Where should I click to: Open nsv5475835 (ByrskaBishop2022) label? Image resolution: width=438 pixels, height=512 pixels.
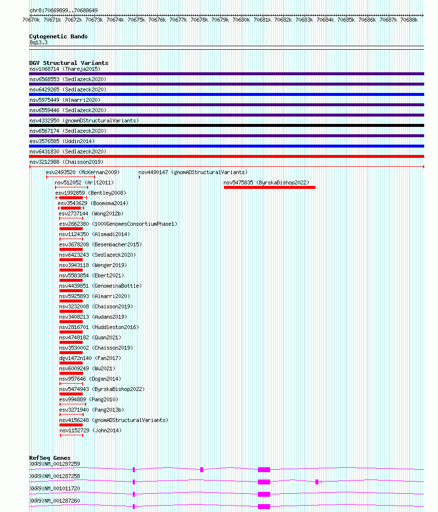[266, 182]
